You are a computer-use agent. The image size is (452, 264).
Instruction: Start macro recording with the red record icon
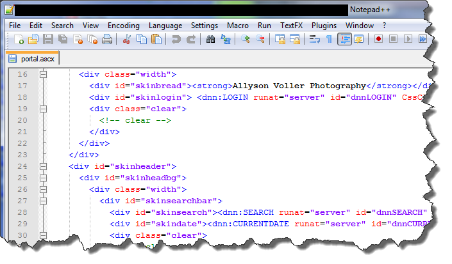(378, 40)
